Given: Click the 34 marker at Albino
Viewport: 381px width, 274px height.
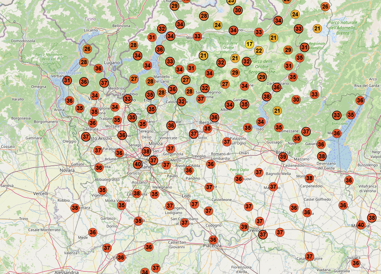Looking at the screenshot, I should coord(229,105).
